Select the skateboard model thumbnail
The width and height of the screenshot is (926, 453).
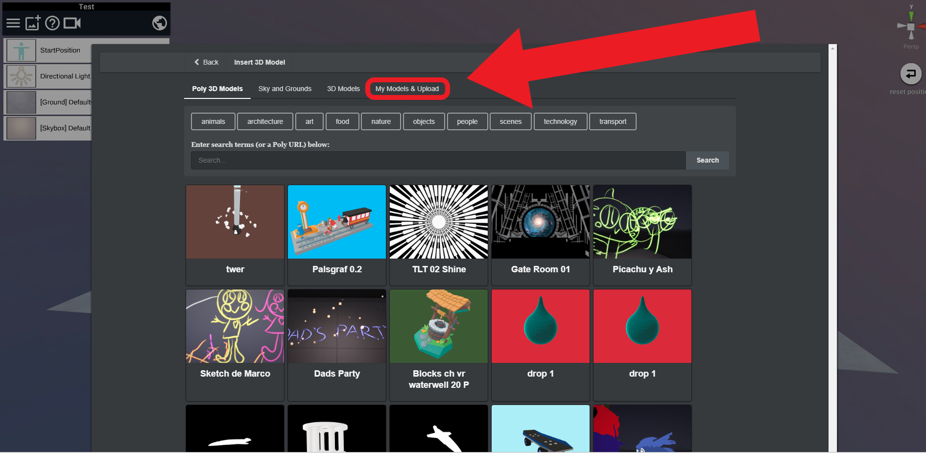click(x=541, y=429)
